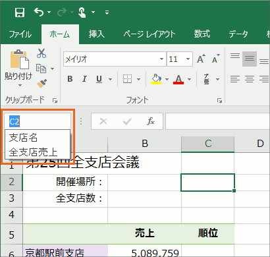Screen dimensions: 270x257
Task: Open fill color palette dropdown
Action: [x=167, y=79]
